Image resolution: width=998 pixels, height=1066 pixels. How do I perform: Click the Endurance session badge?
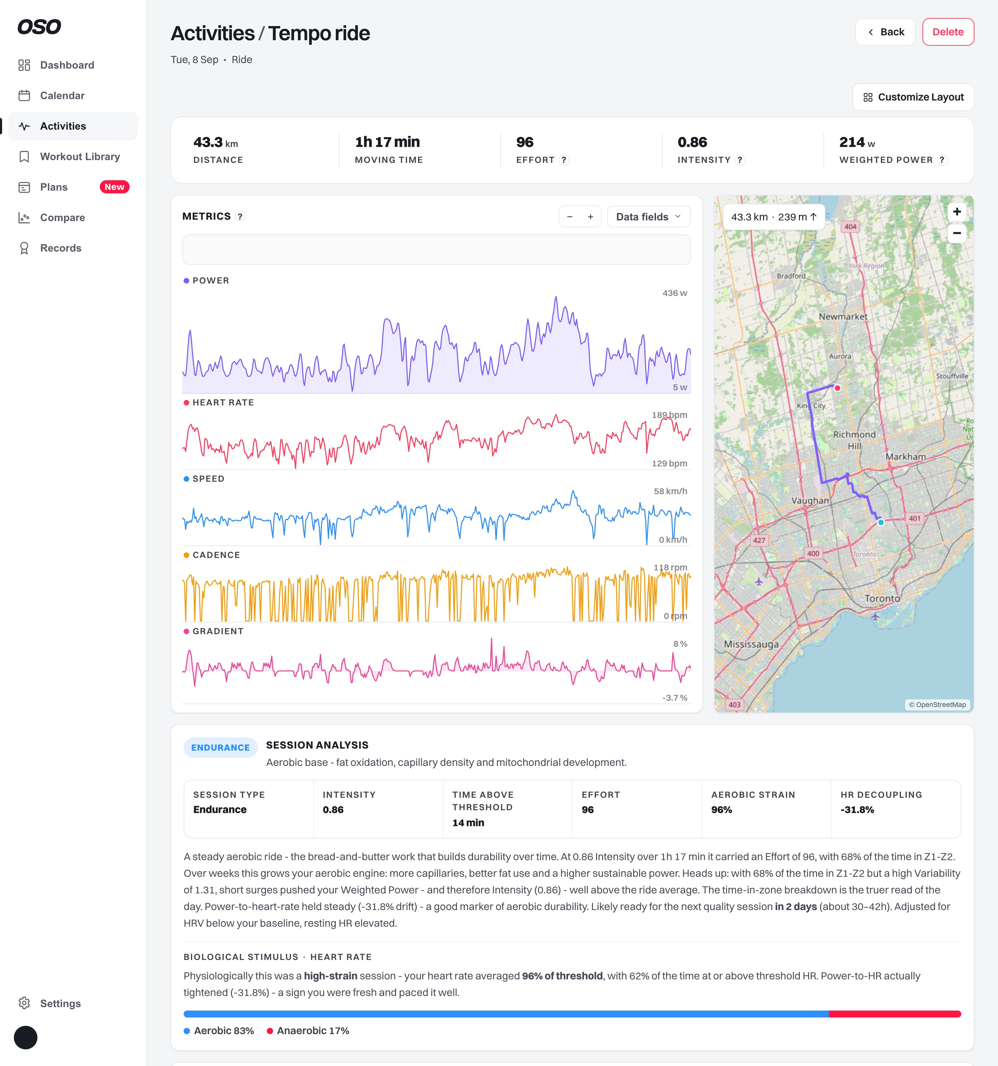pos(220,748)
